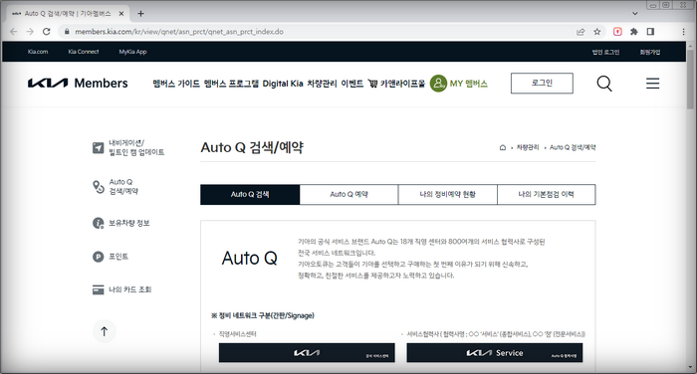
Task: Click Auto Q 검색/예약 breadcrumb
Action: point(573,147)
